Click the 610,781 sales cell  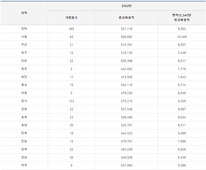[126, 45]
